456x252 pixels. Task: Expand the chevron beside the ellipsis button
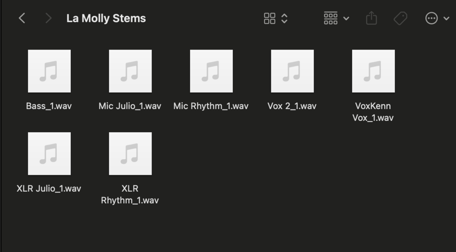pyautogui.click(x=446, y=19)
